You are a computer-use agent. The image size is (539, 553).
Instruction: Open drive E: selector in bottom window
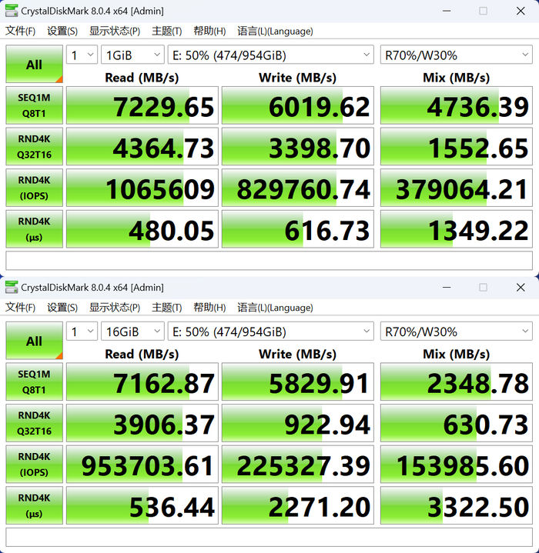click(x=271, y=331)
